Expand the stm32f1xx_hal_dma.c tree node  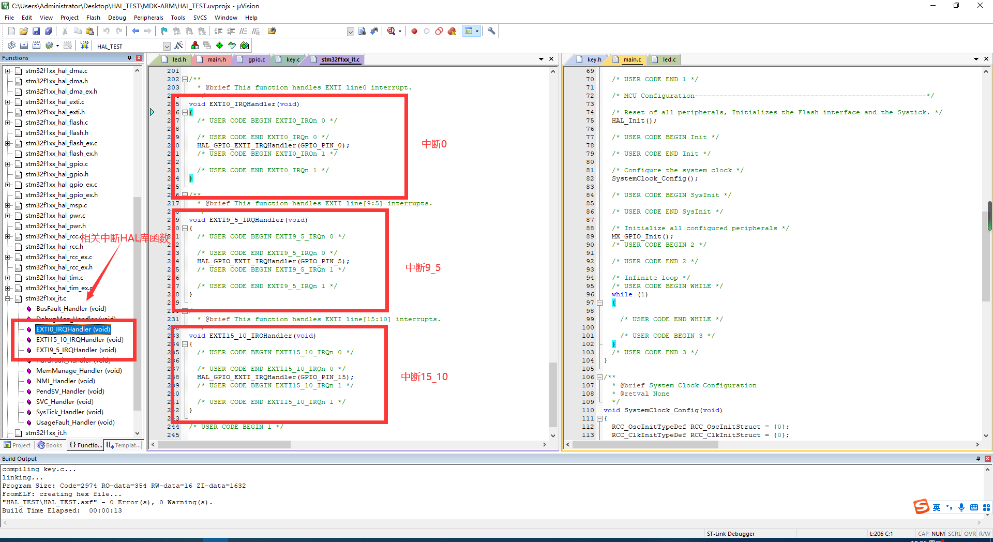(8, 71)
